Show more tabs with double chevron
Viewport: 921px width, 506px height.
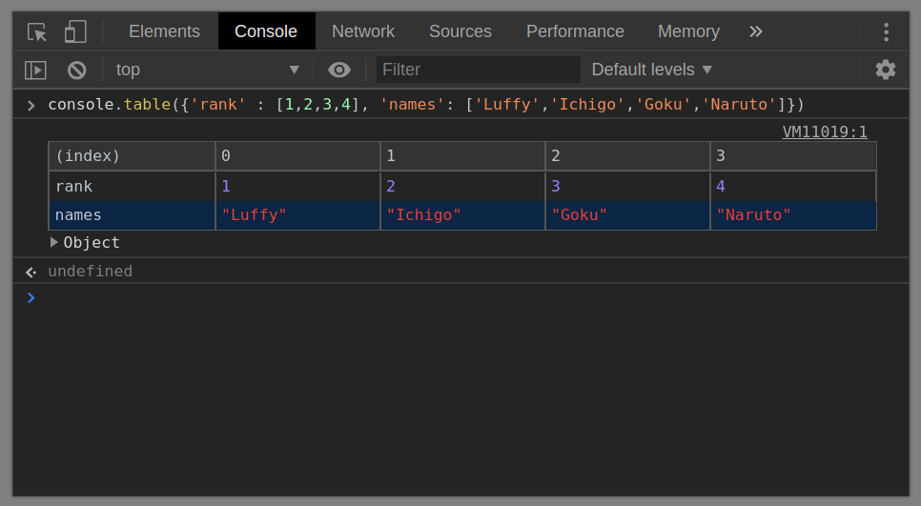[756, 31]
